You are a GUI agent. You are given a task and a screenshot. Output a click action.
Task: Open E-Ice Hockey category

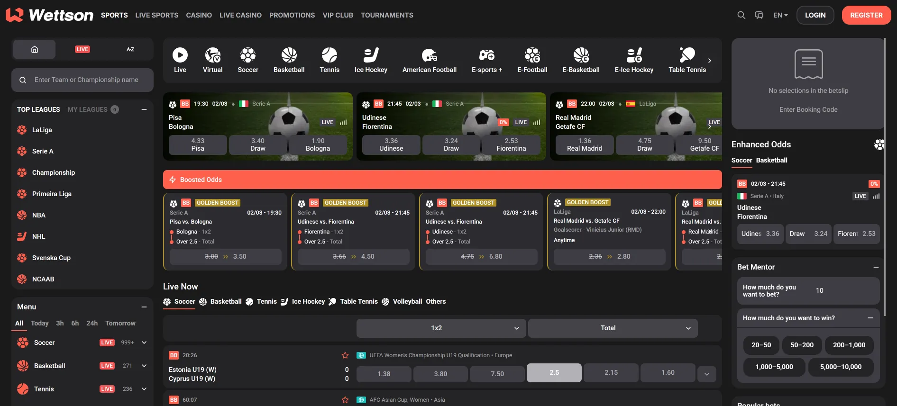tap(634, 60)
